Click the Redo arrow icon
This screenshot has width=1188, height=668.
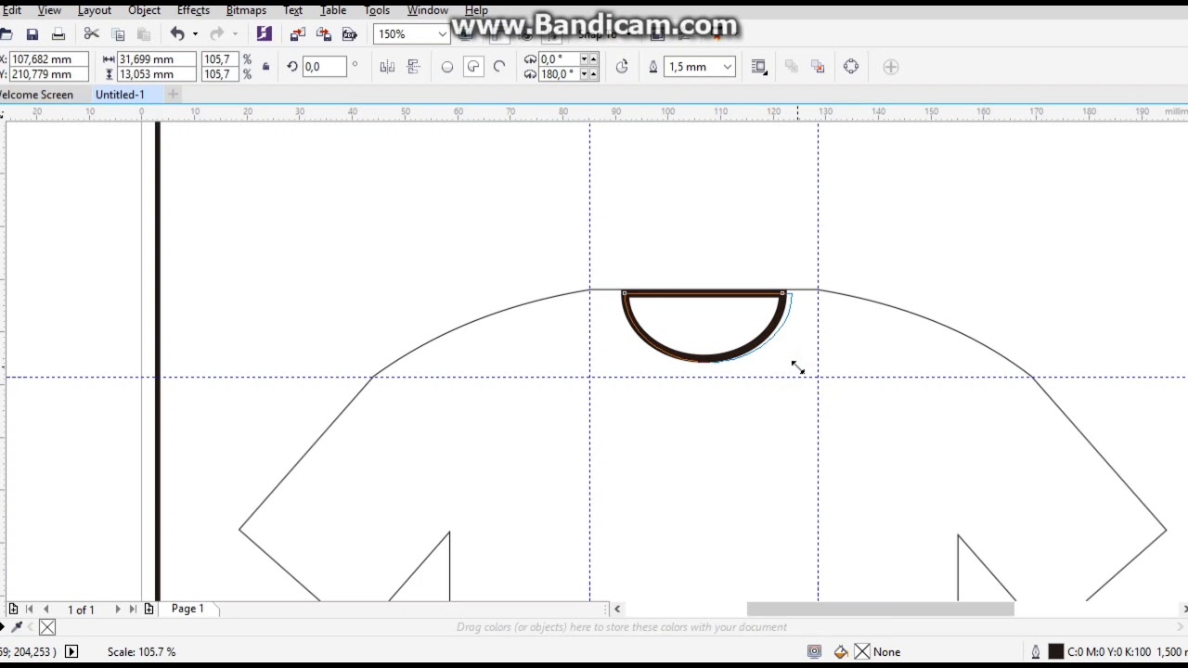[x=217, y=34]
